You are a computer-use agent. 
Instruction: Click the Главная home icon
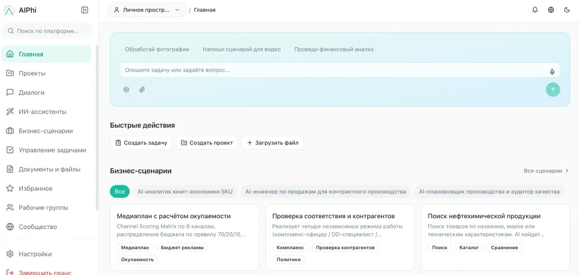pos(10,54)
